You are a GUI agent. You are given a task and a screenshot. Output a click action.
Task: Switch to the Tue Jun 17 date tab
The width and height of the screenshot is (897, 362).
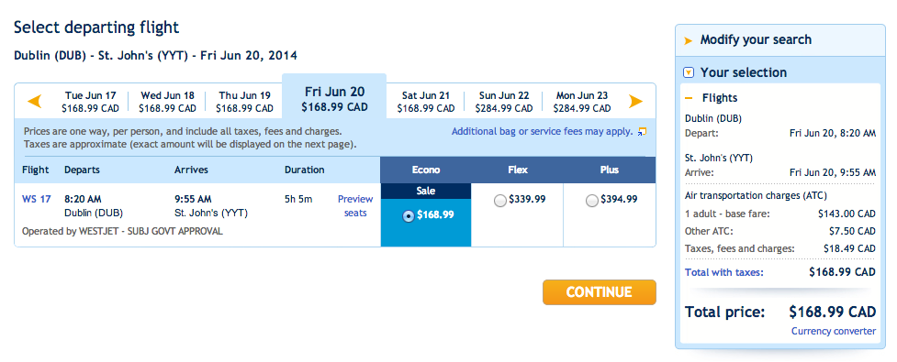tap(90, 102)
